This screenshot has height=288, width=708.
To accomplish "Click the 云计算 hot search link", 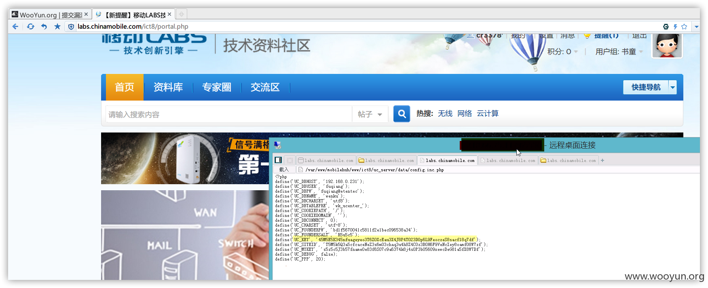I will pyautogui.click(x=488, y=114).
